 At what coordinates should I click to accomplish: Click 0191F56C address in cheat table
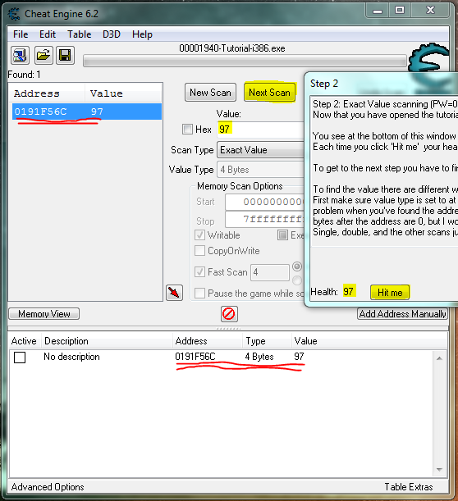coord(195,357)
